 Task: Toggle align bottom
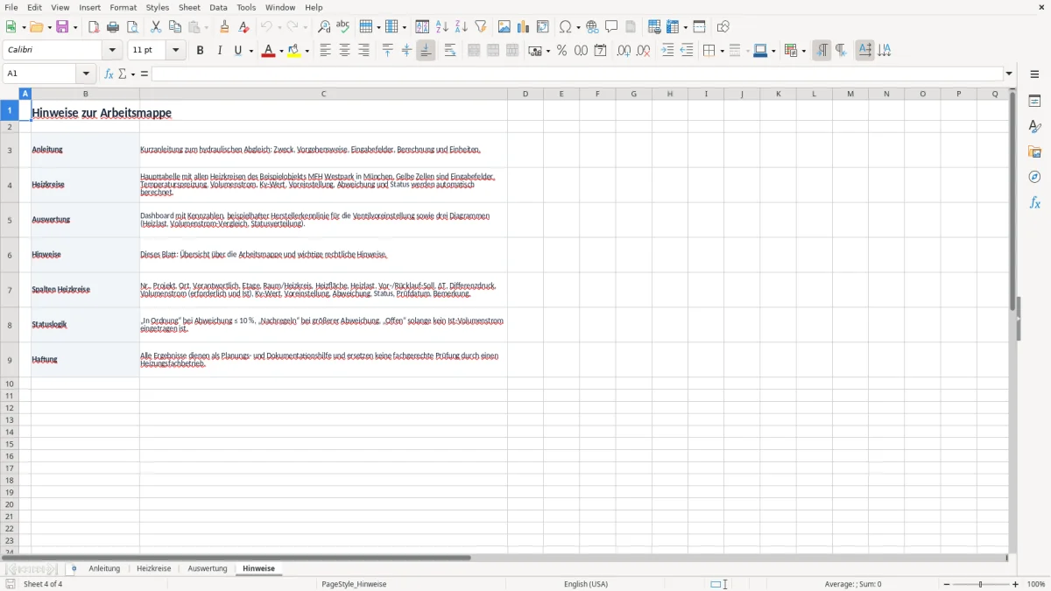tap(426, 51)
